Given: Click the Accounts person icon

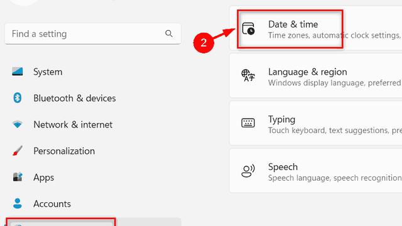Looking at the screenshot, I should point(18,203).
